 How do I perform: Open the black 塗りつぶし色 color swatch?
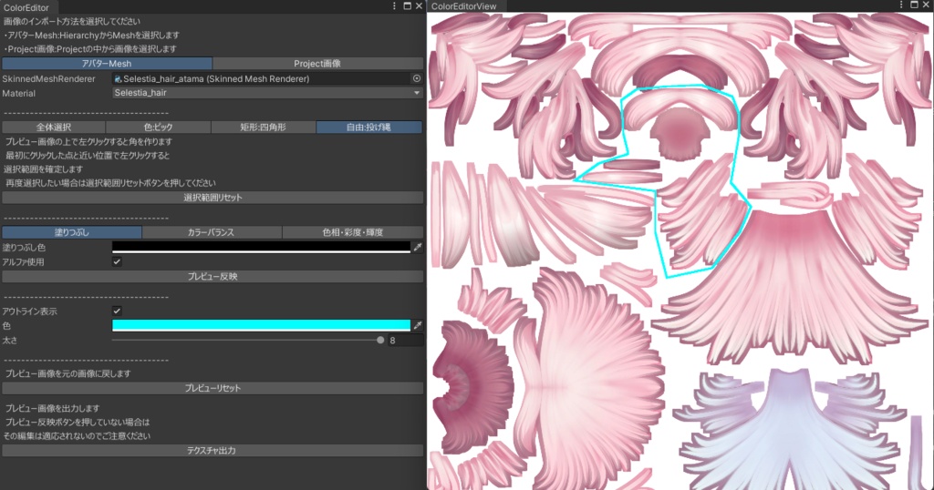[x=261, y=248]
